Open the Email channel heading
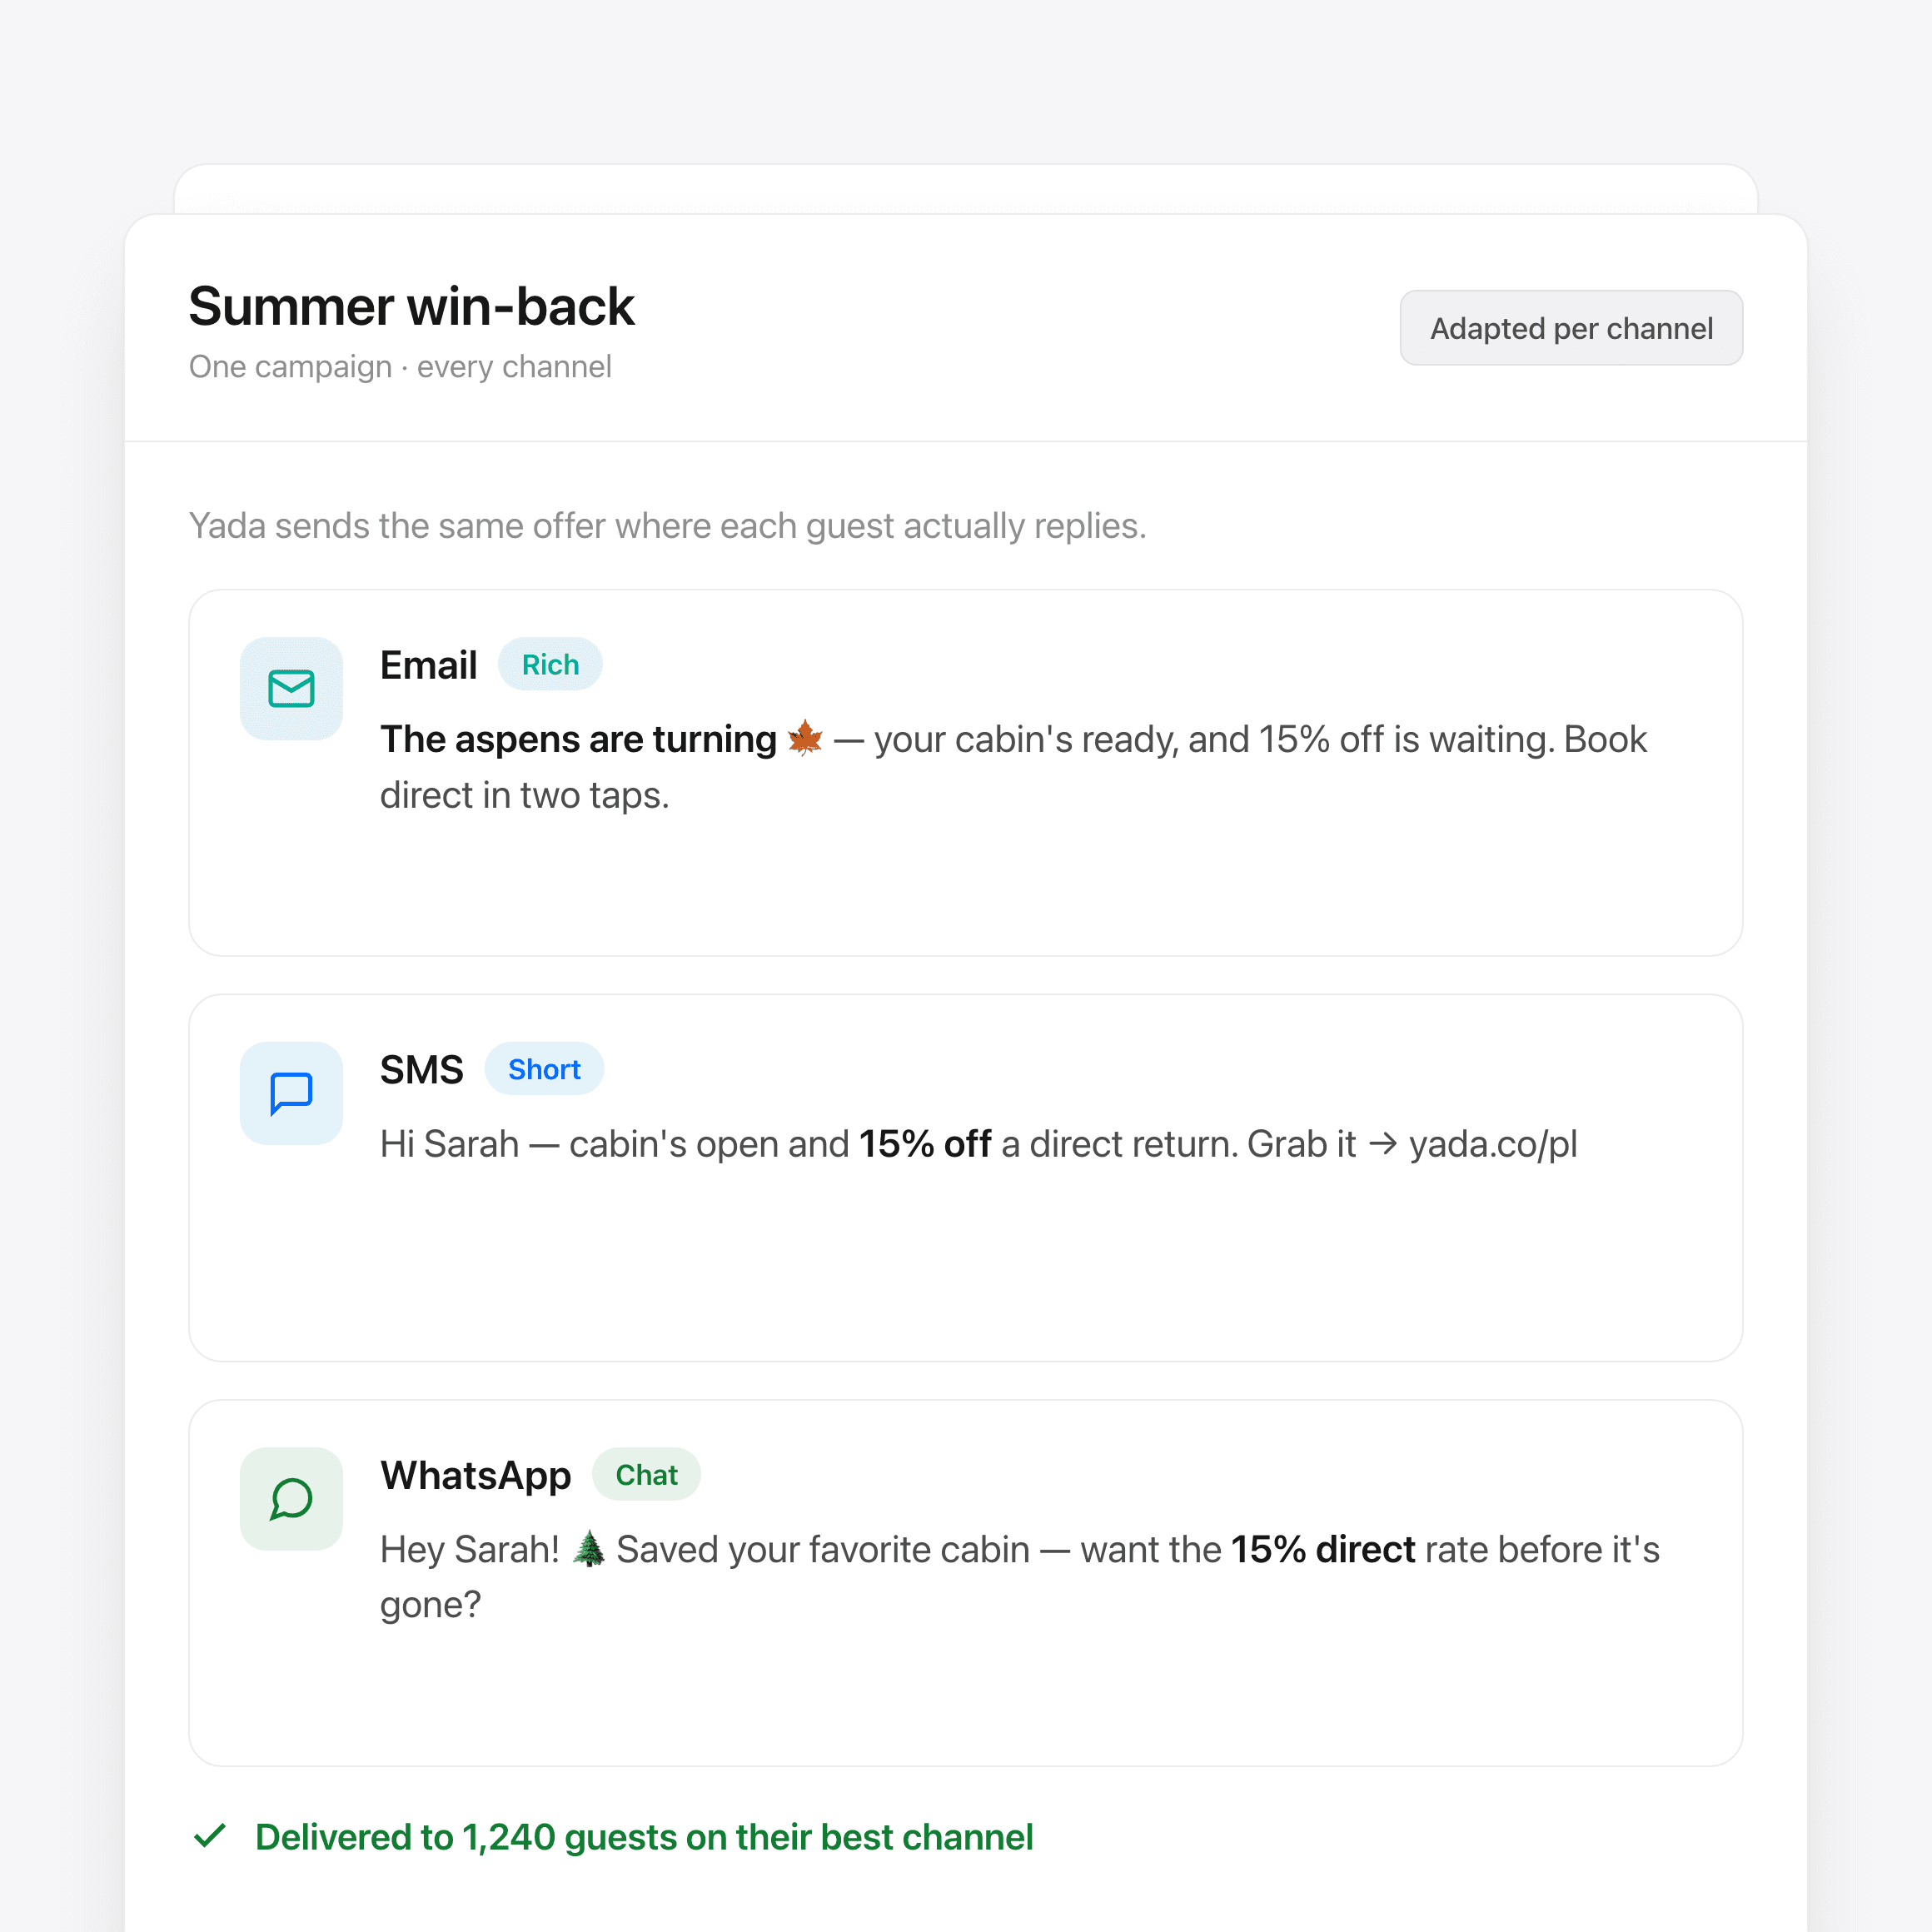 428,665
